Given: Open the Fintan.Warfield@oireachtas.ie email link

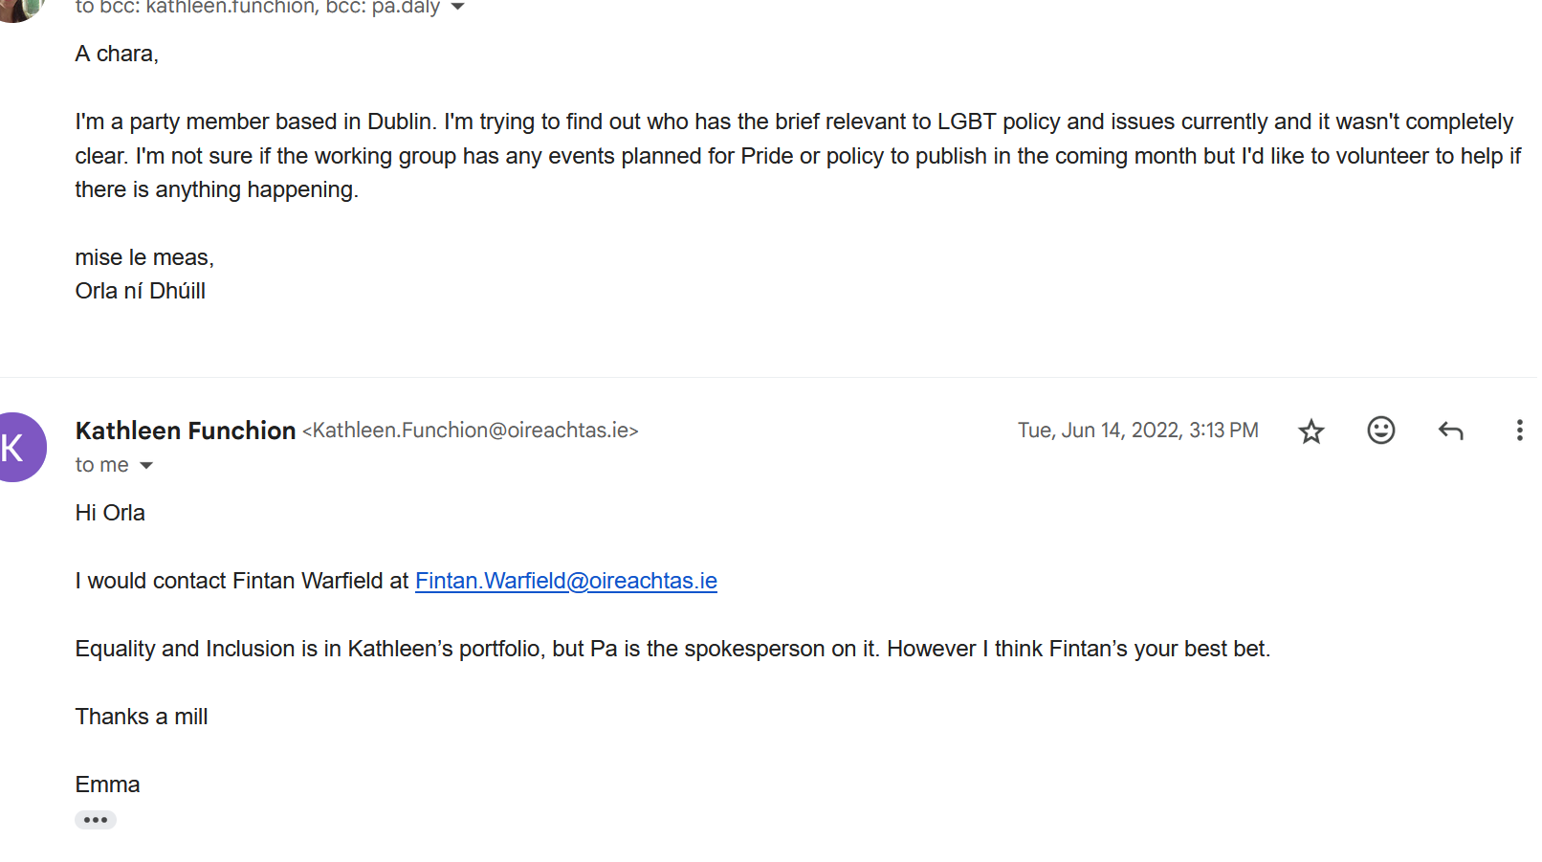Looking at the screenshot, I should (x=565, y=581).
